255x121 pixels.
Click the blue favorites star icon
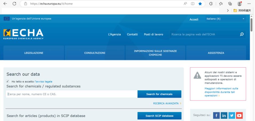tap(200, 3)
